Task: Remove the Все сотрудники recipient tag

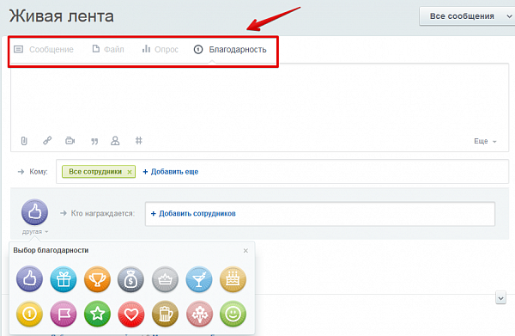Action: 130,172
